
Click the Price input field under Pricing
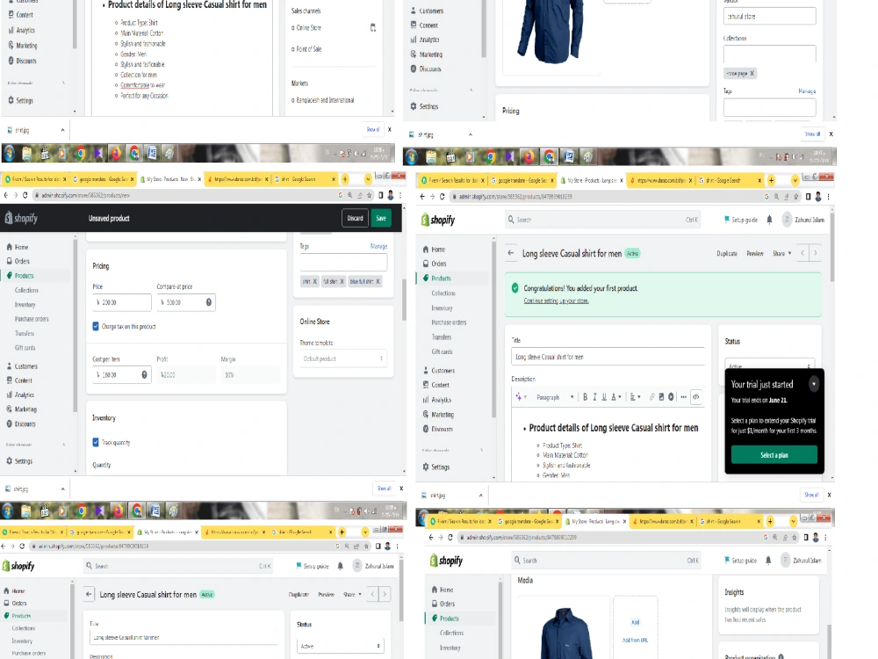[122, 302]
